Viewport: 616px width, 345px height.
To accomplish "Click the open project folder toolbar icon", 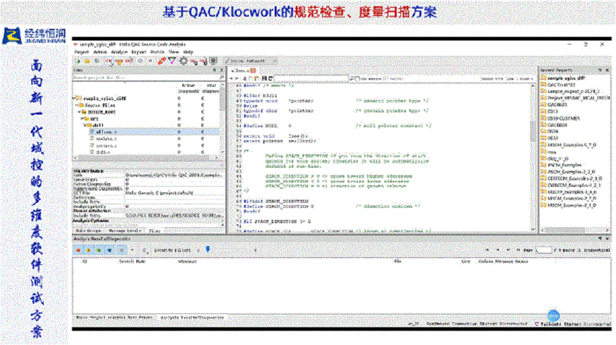I will (87, 61).
